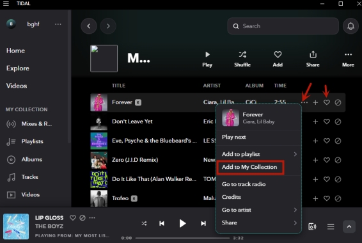Block LIP GLOSS in the player bar
The width and height of the screenshot is (362, 243).
pos(83,217)
